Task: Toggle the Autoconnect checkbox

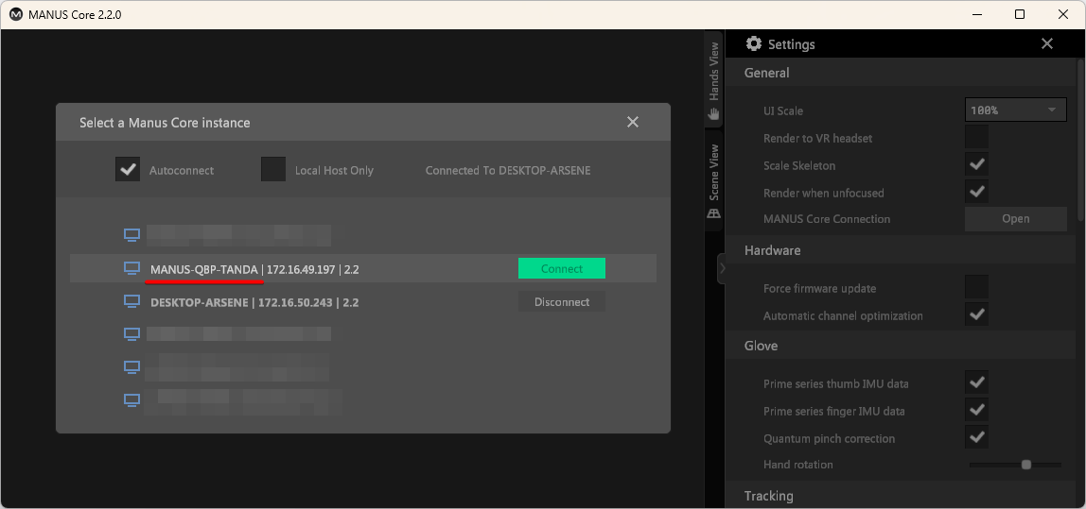Action: click(x=128, y=170)
